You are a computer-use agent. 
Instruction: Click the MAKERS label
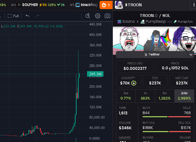125,138
